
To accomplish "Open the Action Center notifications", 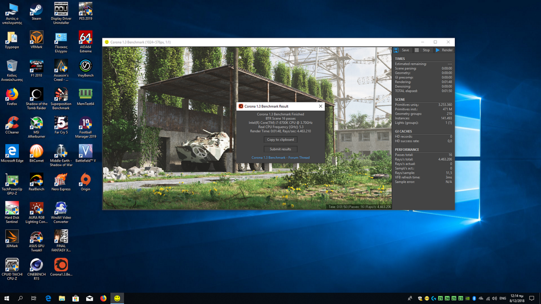I will [532, 298].
